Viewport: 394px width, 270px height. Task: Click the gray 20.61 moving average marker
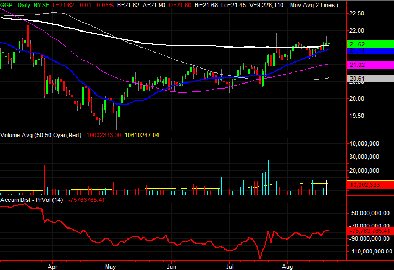[370, 79]
